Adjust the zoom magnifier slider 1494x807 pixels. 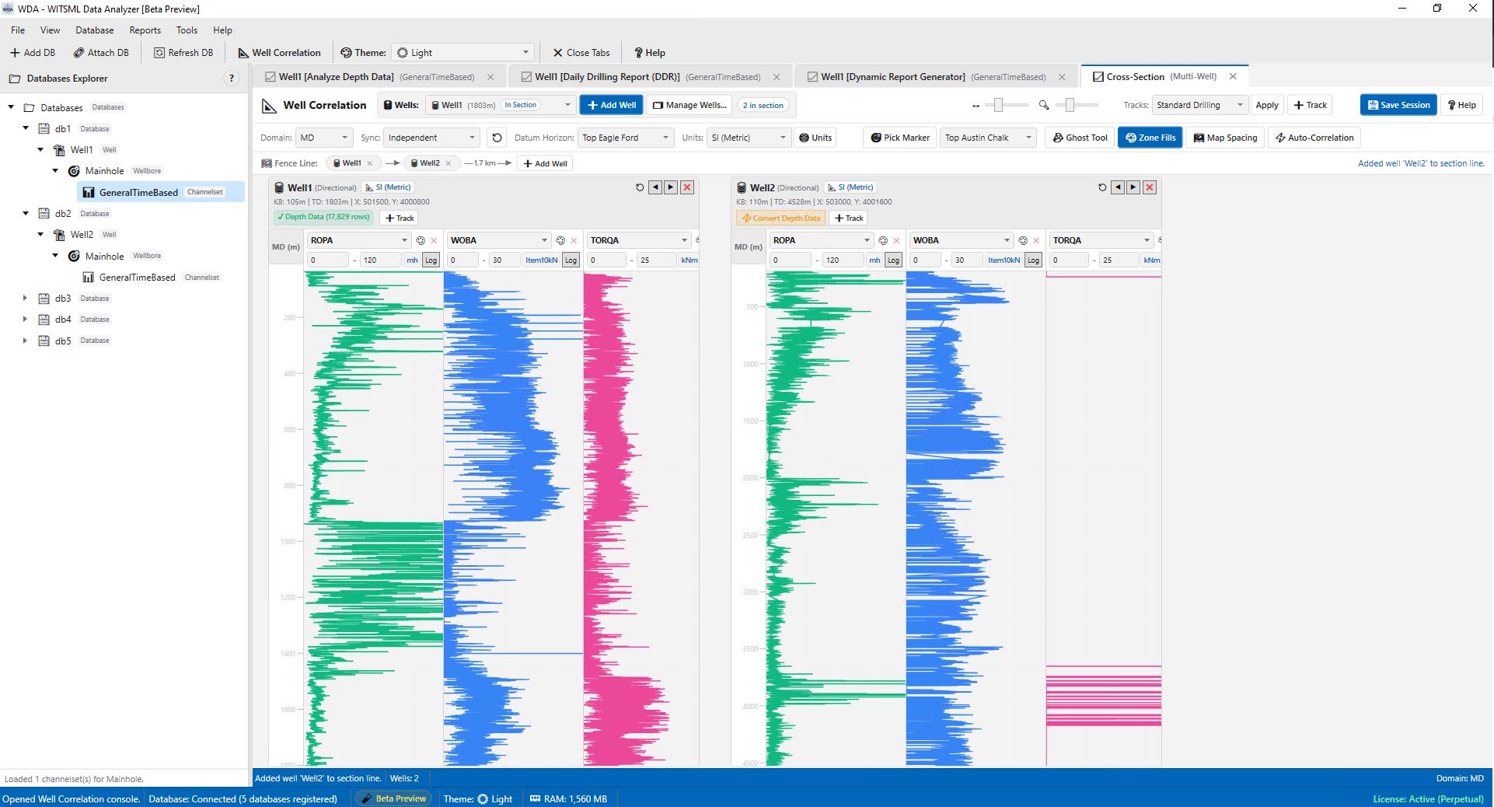point(1070,105)
